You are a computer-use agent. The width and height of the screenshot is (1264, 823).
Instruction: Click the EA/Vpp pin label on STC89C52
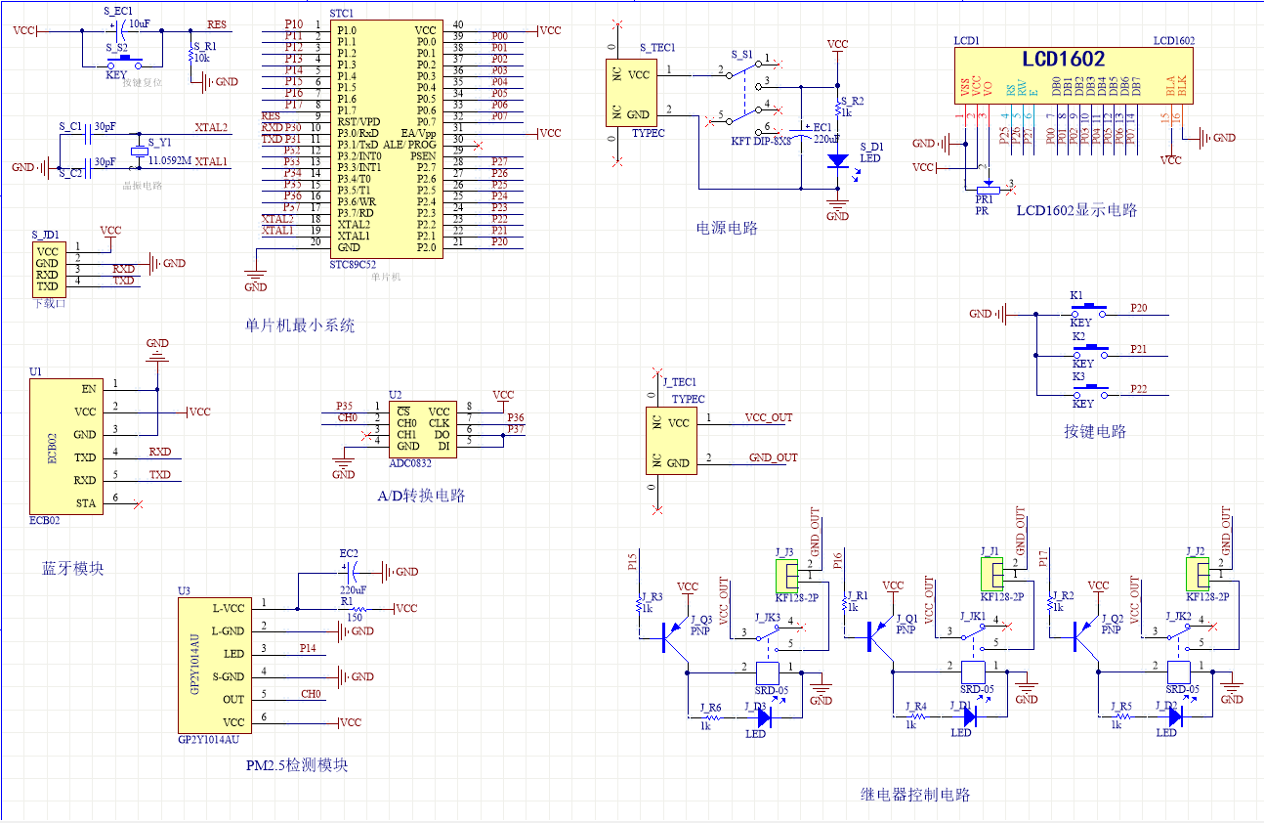pos(418,133)
